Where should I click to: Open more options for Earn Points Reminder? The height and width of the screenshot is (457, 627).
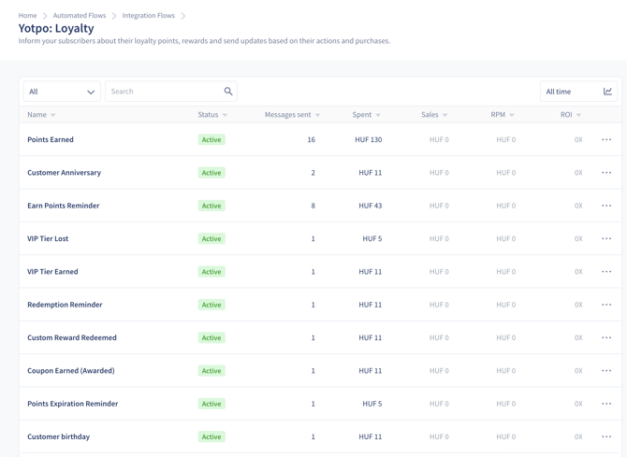[x=606, y=206]
